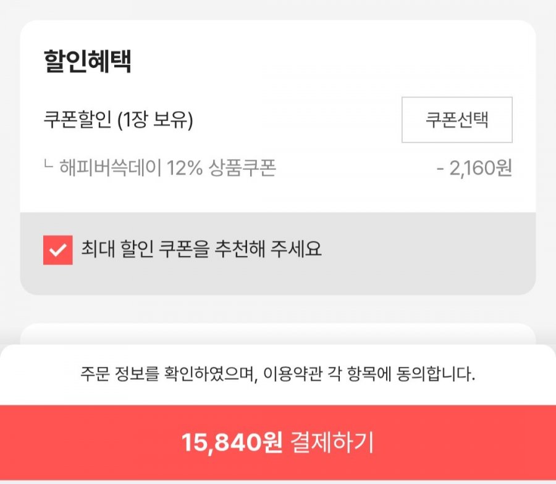Uncheck the red coupon recommendation checkbox
The height and width of the screenshot is (484, 556).
point(57,250)
